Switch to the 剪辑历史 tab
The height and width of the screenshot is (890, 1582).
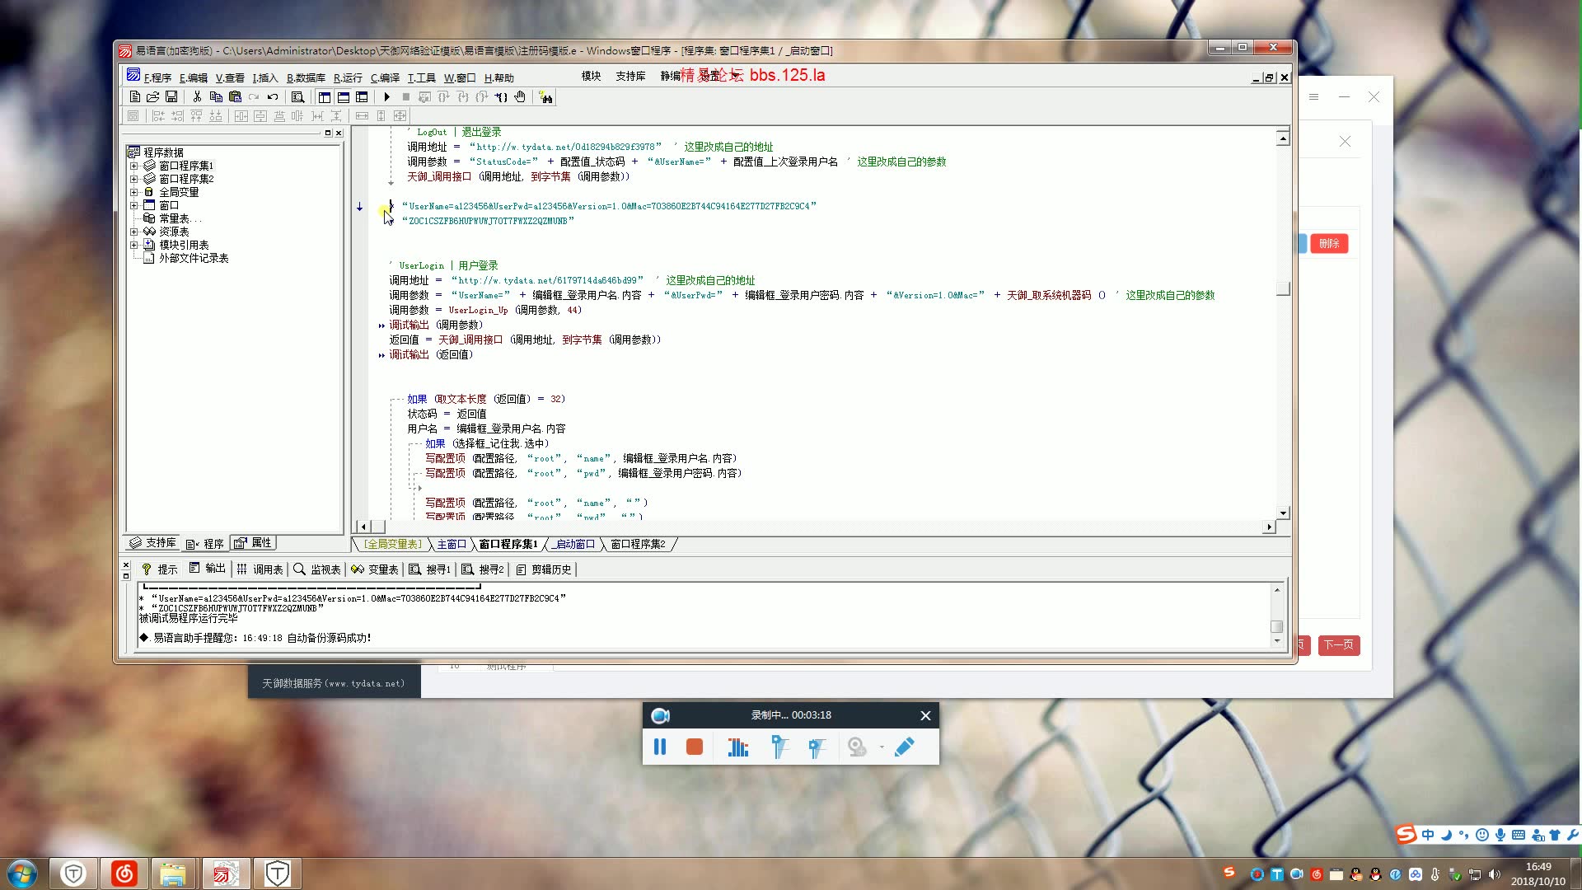click(544, 569)
